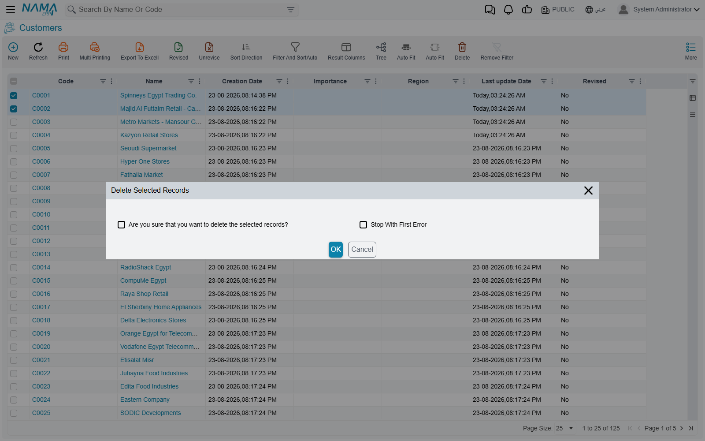Open Juhayna Food Industries record

tap(154, 374)
